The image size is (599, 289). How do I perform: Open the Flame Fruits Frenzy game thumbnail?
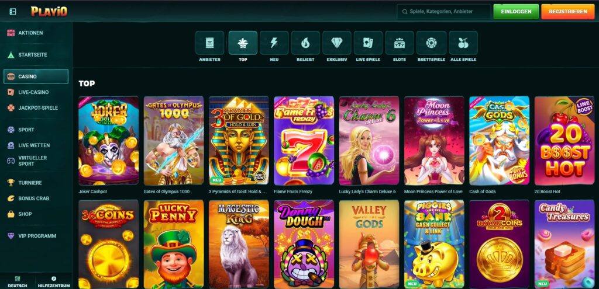[304, 140]
